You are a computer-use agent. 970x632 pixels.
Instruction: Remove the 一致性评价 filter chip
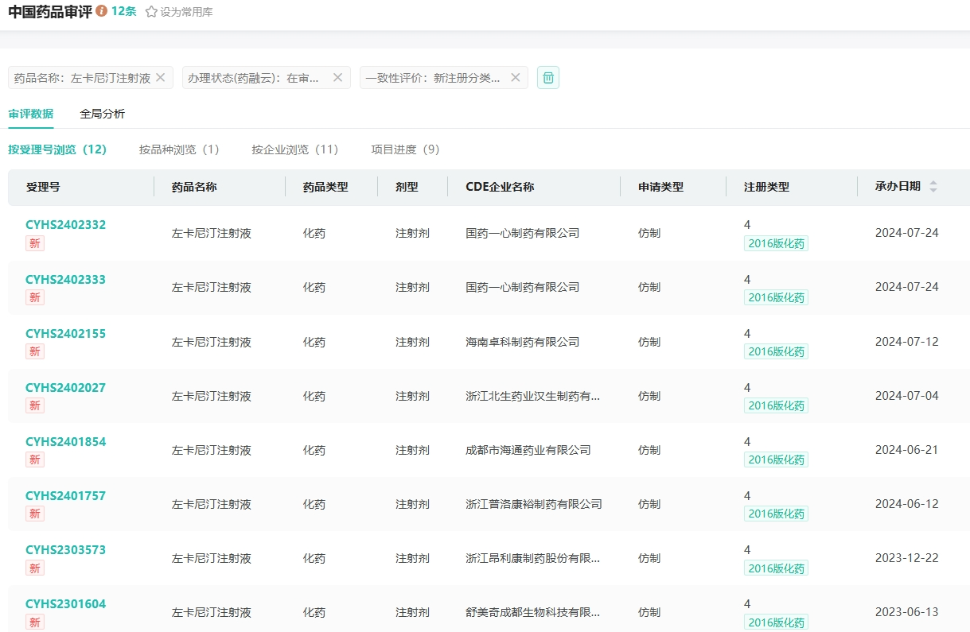click(515, 77)
